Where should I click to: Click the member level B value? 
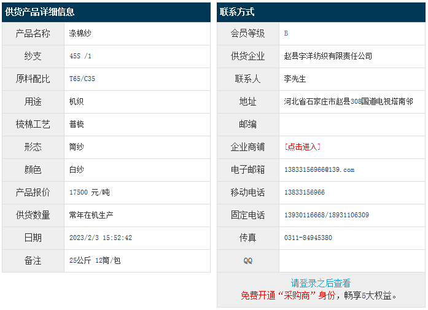click(x=286, y=33)
